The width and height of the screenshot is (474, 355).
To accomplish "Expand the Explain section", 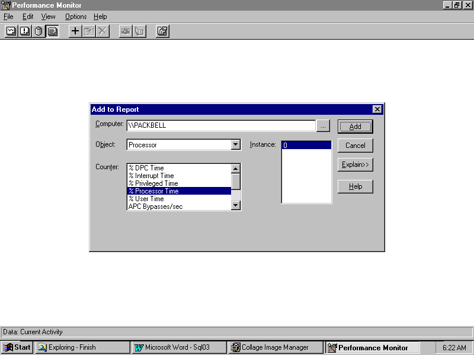I will click(355, 164).
